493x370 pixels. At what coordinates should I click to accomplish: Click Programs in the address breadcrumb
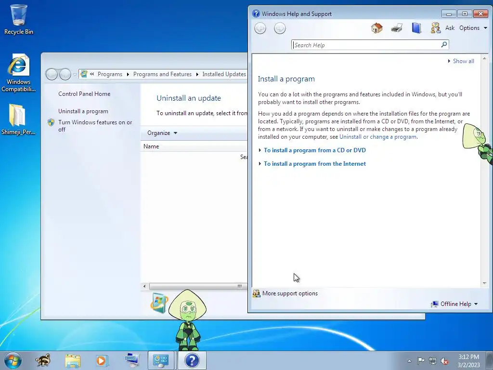click(110, 74)
